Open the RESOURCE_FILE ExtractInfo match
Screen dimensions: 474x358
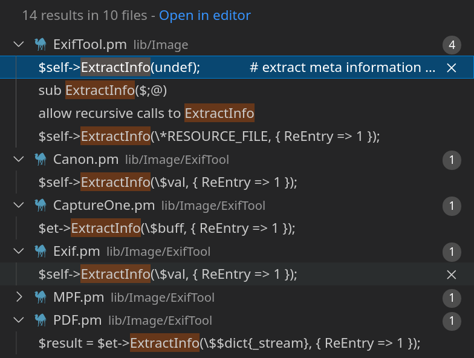[x=209, y=137]
